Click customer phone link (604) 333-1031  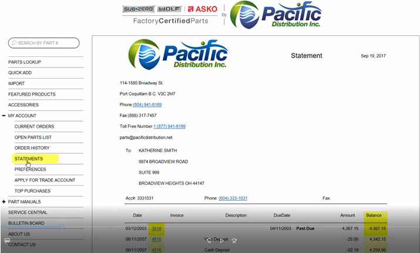click(x=233, y=198)
